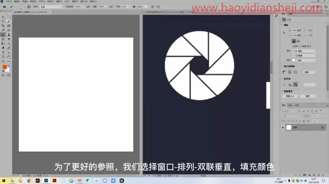Change the screen mode button

pyautogui.click(x=9, y=75)
